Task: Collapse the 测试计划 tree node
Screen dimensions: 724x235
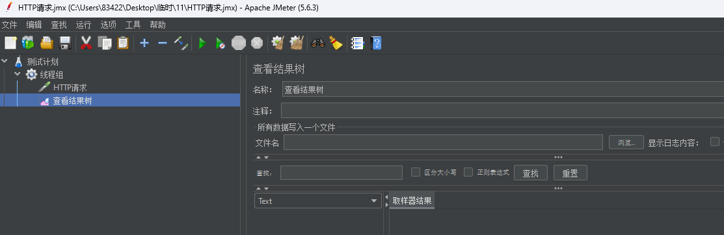Action: click(x=5, y=61)
